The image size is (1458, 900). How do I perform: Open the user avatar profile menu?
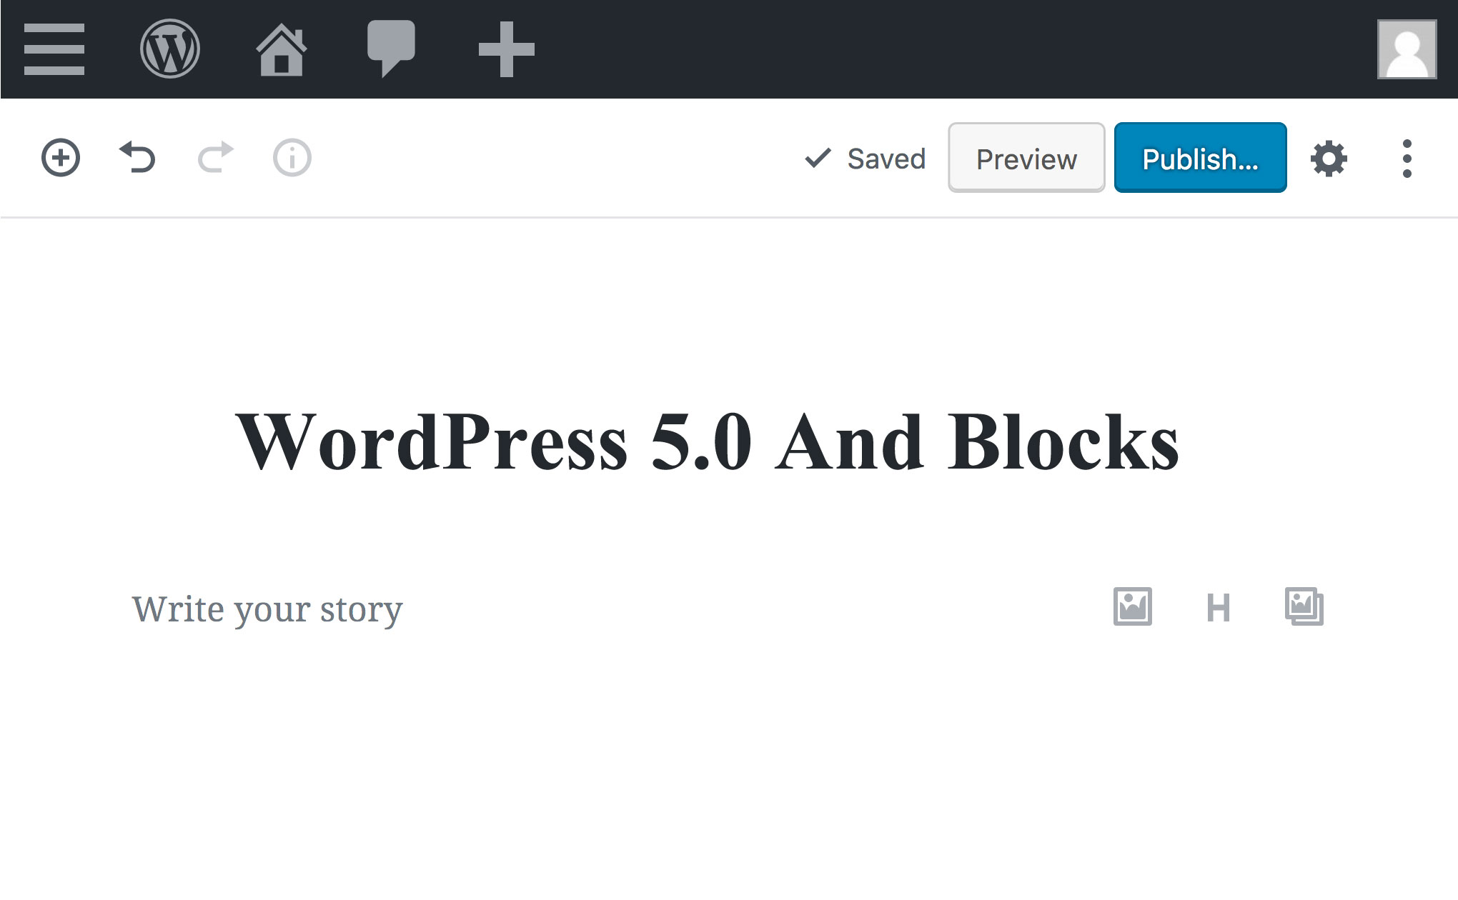coord(1407,49)
